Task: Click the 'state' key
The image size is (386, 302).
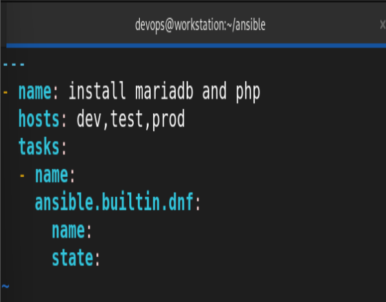Action: (72, 257)
